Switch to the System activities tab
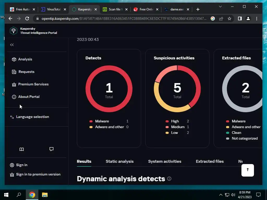 [x=165, y=161]
